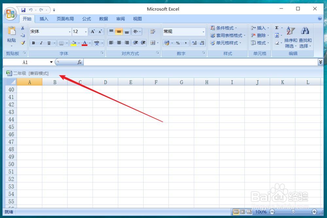Screen dimensions: 327x218
Task: Toggle bold formatting
Action: 33,43
